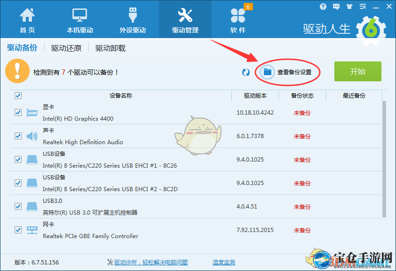Select Intel(R) HD Graphics 4400 text

pyautogui.click(x=78, y=118)
